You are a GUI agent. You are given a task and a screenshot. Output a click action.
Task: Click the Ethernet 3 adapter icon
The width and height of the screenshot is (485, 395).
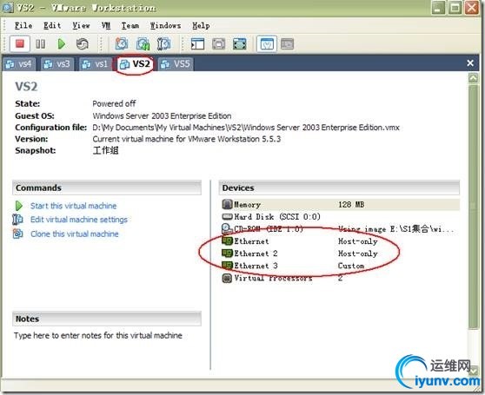point(227,266)
